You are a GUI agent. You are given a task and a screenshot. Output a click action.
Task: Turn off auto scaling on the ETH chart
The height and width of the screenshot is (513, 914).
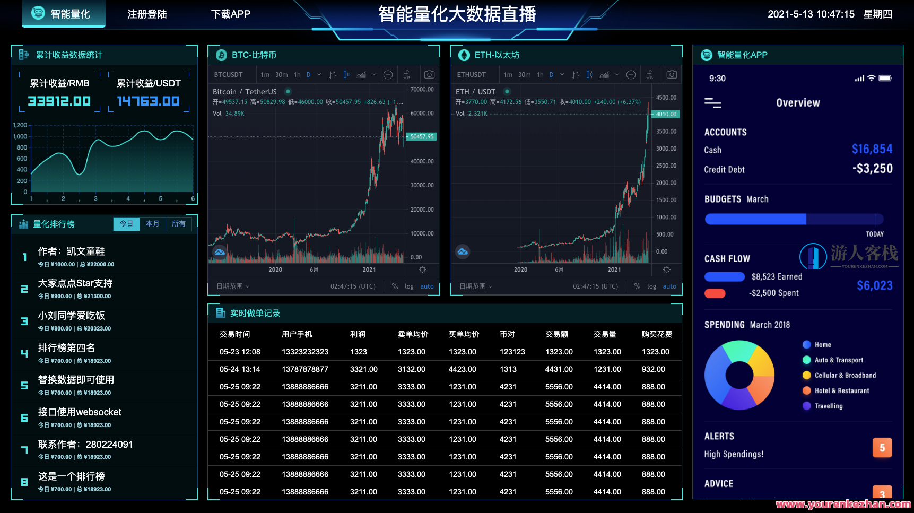[669, 286]
